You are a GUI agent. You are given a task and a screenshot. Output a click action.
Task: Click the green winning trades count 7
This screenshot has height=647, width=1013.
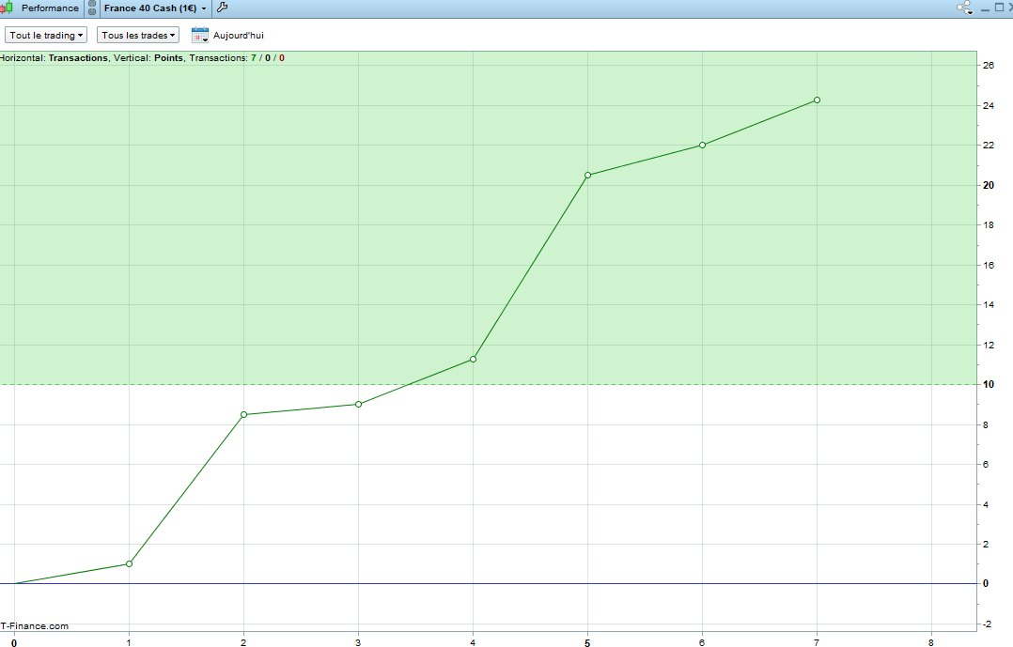pos(254,58)
